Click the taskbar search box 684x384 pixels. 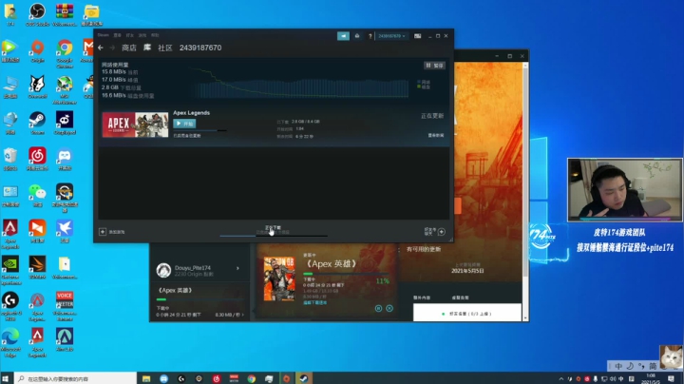point(75,378)
